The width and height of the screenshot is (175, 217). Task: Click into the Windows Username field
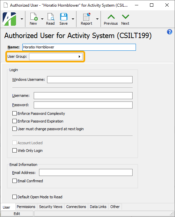click(90, 79)
